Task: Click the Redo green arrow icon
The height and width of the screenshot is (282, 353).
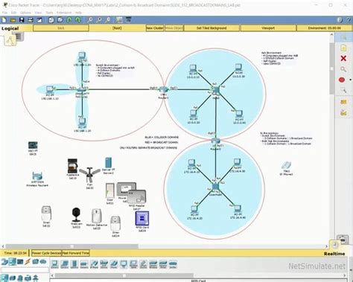Action: 78,20
